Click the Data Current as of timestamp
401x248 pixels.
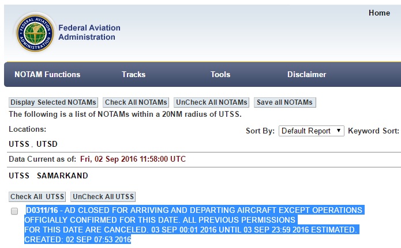click(133, 159)
